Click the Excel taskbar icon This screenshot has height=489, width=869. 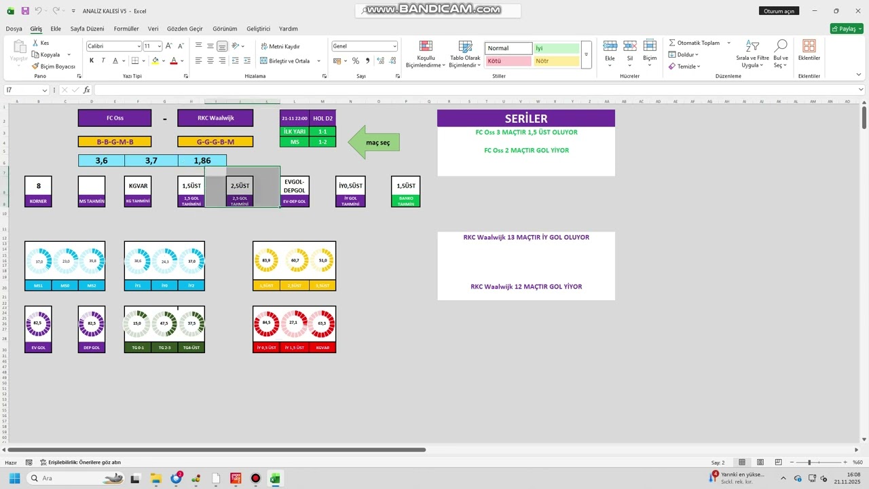point(275,478)
